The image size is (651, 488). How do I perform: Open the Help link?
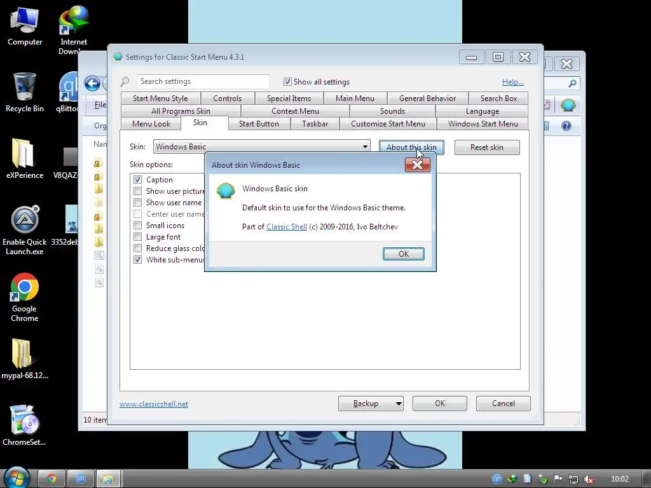click(x=513, y=82)
